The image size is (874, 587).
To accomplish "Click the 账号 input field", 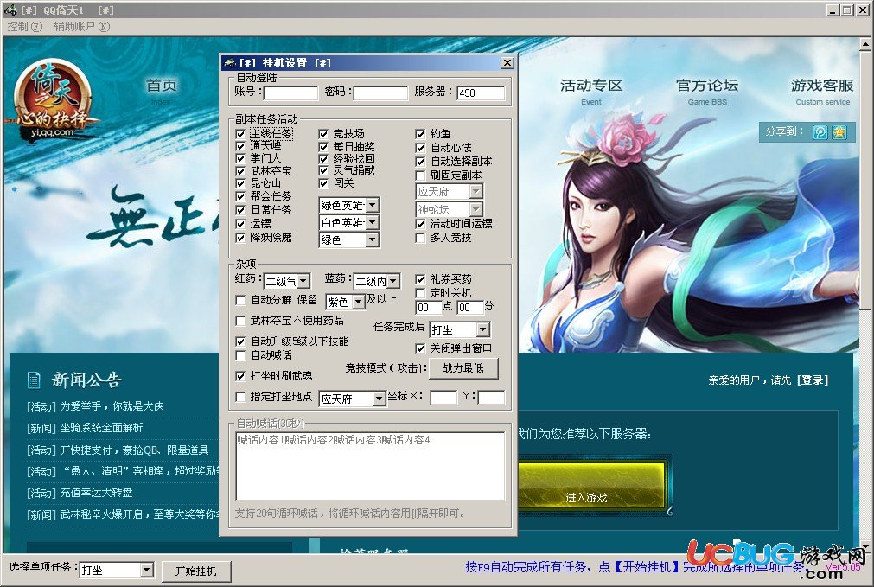I will (290, 93).
